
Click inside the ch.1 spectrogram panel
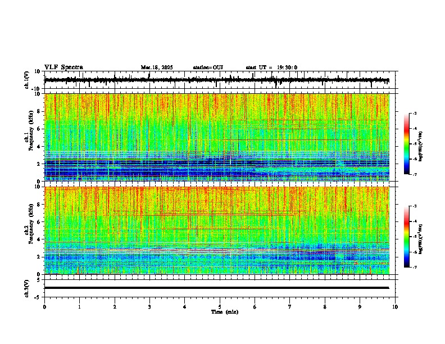click(x=217, y=137)
